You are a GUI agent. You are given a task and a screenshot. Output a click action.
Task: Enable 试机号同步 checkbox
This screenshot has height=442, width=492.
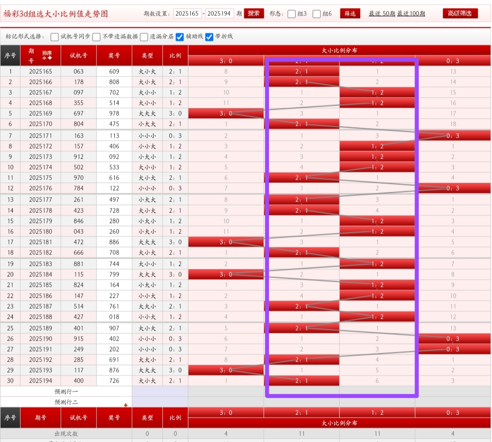tap(55, 36)
